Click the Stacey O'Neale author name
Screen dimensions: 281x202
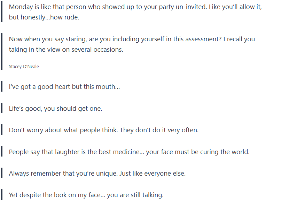coord(24,66)
